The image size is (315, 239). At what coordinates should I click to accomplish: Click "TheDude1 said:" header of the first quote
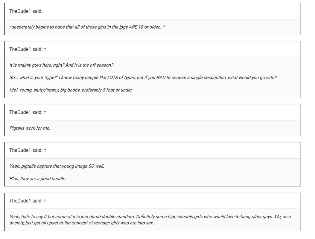point(26,11)
